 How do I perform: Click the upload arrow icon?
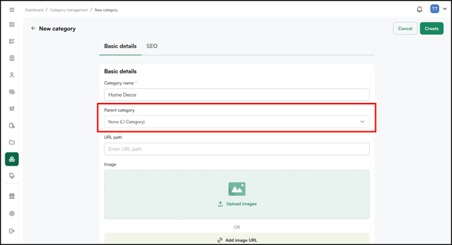220,204
